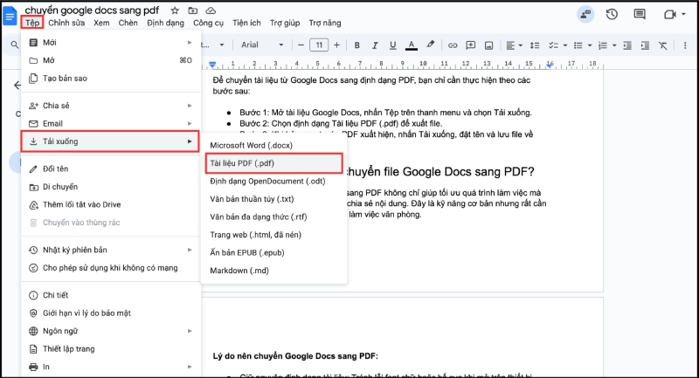Check cloud save status icon
Viewport: 699px width, 378px height.
coord(211,10)
